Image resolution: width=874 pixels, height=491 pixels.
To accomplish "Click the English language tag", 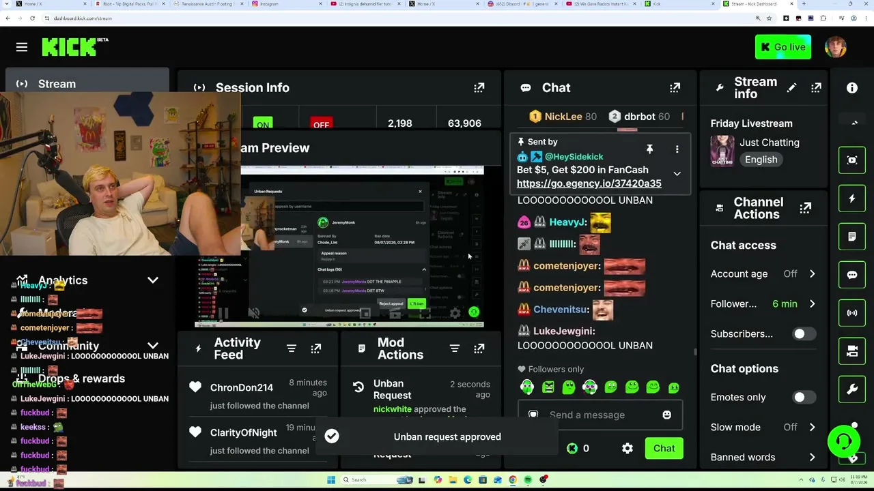I will coord(761,160).
